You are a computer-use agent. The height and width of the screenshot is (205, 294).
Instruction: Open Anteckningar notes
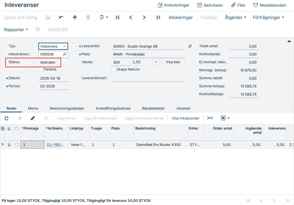coord(174,5)
